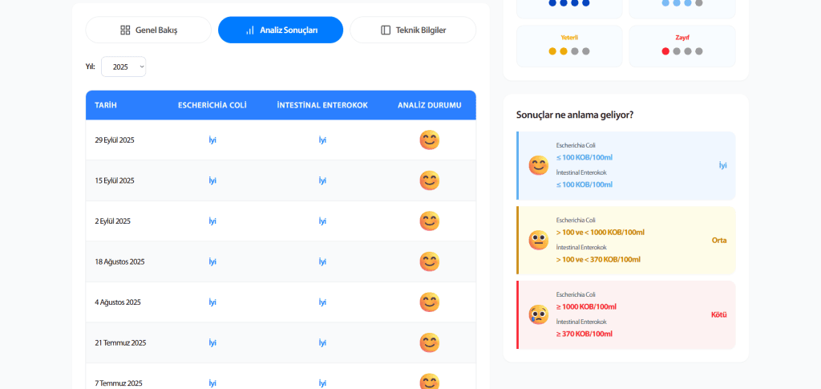Click the bar chart icon on Analiz Sonuçları
The image size is (821, 389).
(249, 30)
